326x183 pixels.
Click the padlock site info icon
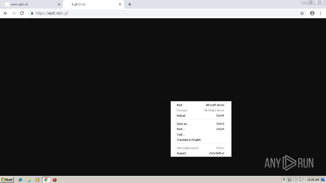pos(32,13)
